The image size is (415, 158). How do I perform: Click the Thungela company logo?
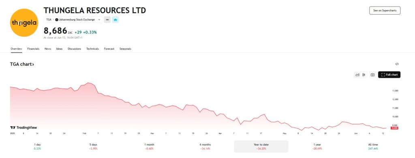[x=24, y=23]
